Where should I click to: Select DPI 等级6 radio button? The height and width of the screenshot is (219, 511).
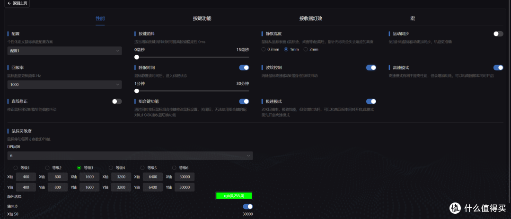click(174, 168)
